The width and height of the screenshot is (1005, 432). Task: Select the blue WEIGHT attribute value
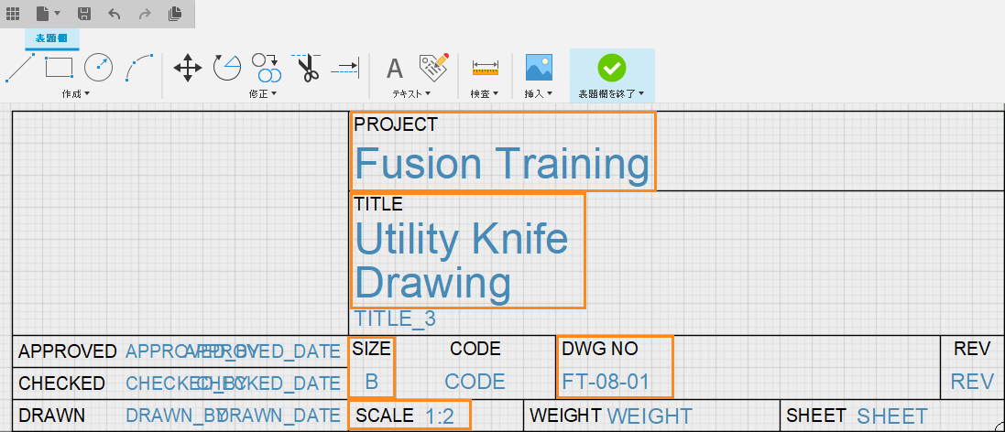coord(650,416)
